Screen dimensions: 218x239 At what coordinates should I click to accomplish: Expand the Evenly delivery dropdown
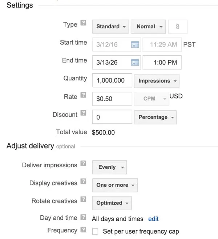coord(109,167)
